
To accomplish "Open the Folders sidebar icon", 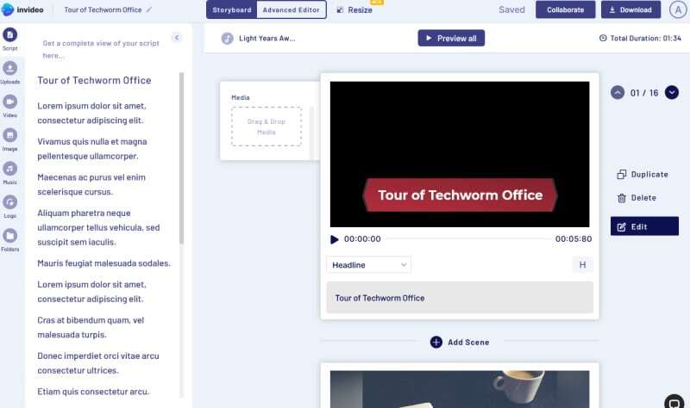I will (x=9, y=236).
